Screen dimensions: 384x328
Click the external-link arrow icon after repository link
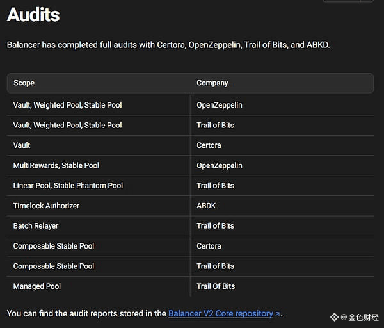pyautogui.click(x=278, y=314)
